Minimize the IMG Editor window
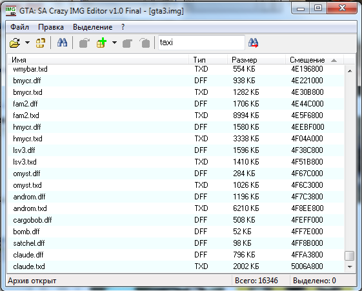362x291 pixels. click(x=300, y=8)
